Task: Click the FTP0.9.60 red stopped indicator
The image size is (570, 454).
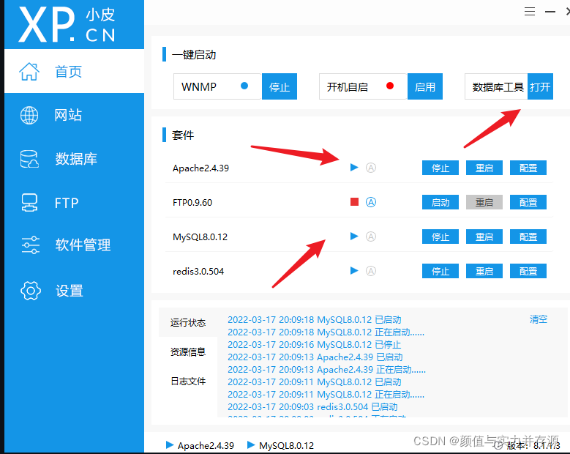Action: point(354,202)
